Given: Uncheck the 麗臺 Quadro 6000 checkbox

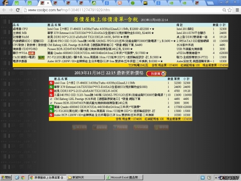Looking at the screenshot, I should click(51, 107).
